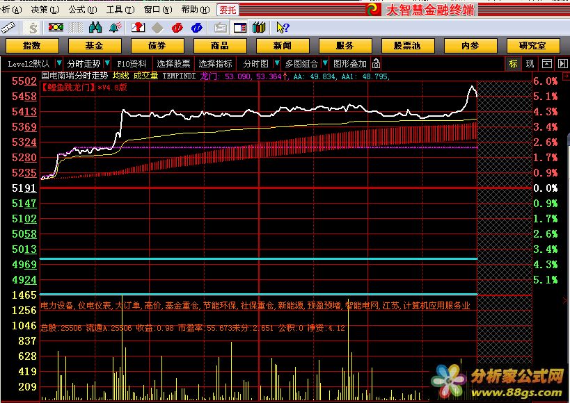Click the blue round info icon
Viewport: 570px width, 403px height.
pyautogui.click(x=196, y=28)
